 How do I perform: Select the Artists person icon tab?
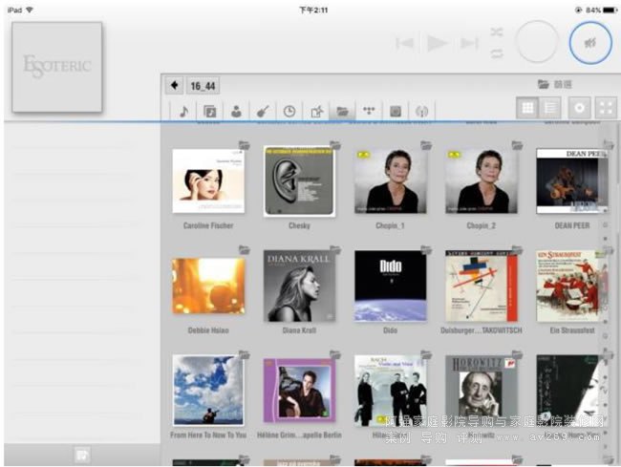(236, 111)
